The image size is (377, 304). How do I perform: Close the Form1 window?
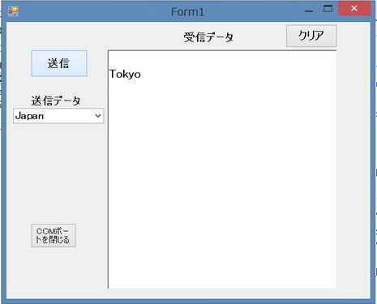pyautogui.click(x=353, y=8)
